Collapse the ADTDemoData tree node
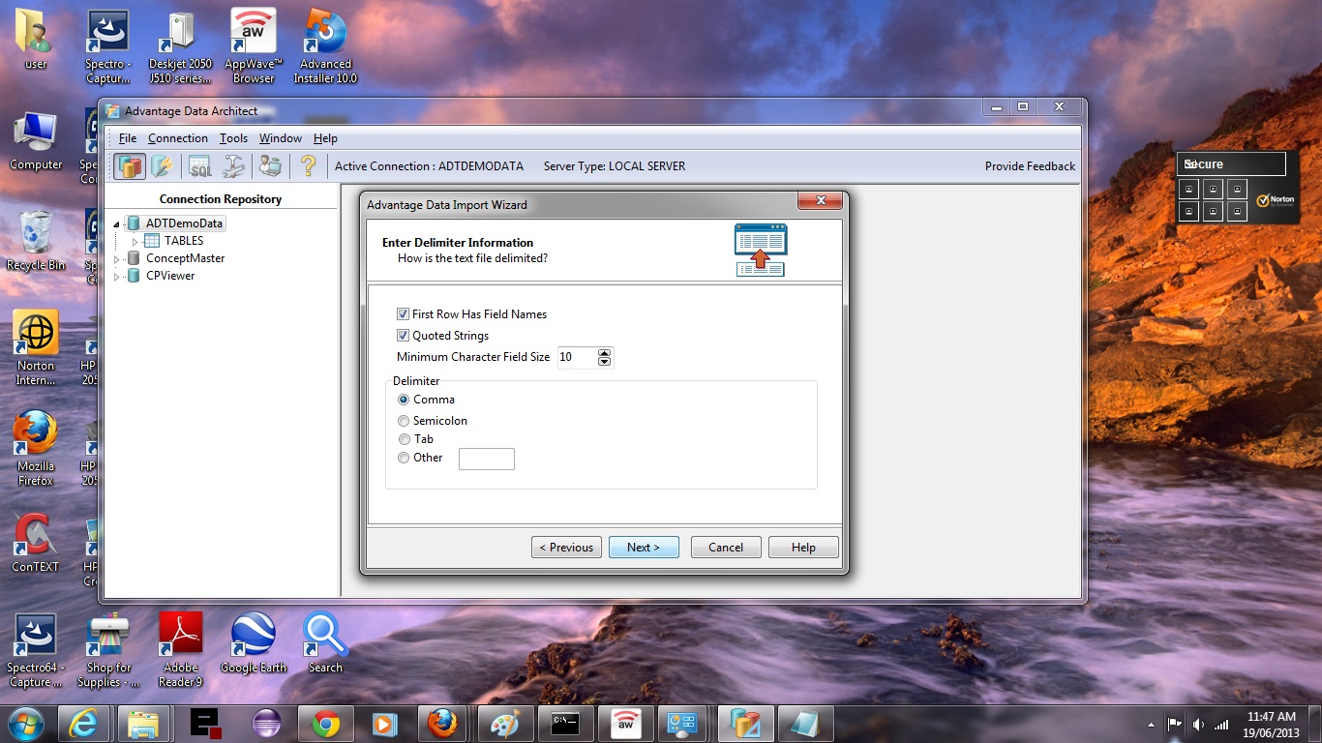 117,224
